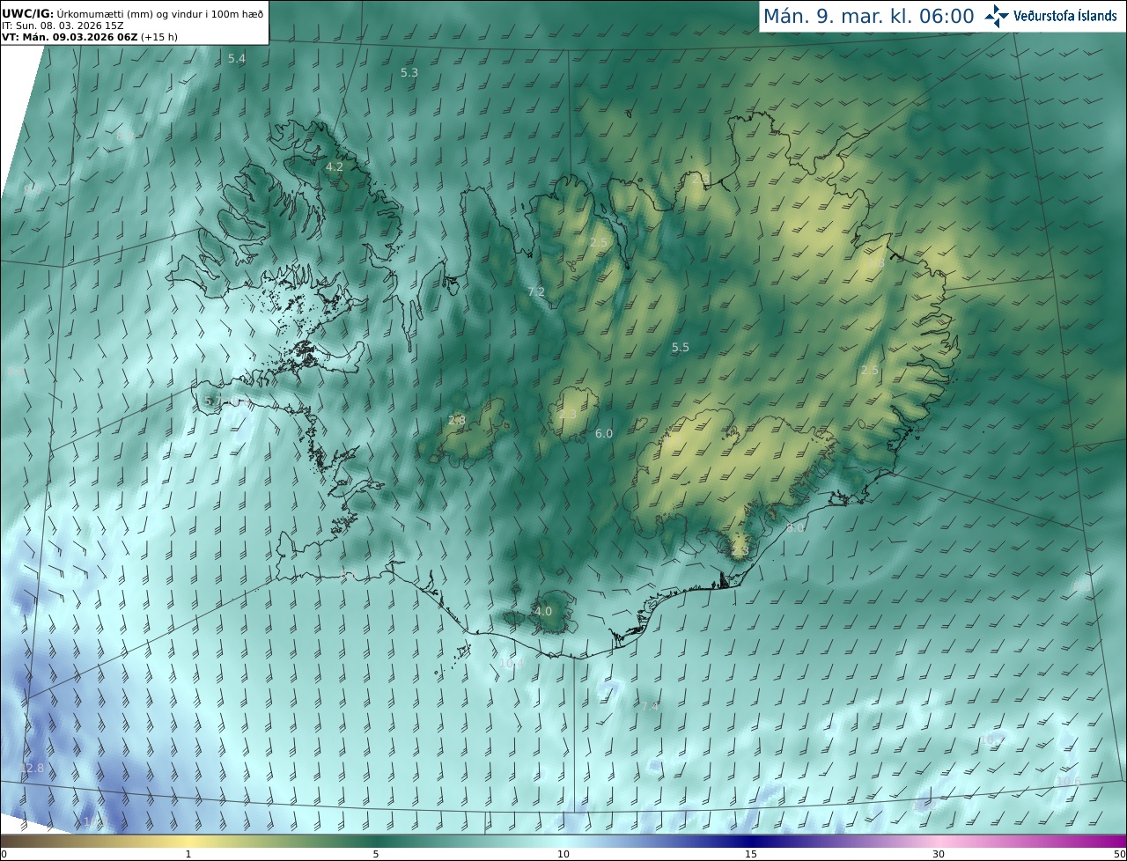Click the '10' tick label on the colorbar
Image resolution: width=1127 pixels, height=861 pixels.
point(563,854)
